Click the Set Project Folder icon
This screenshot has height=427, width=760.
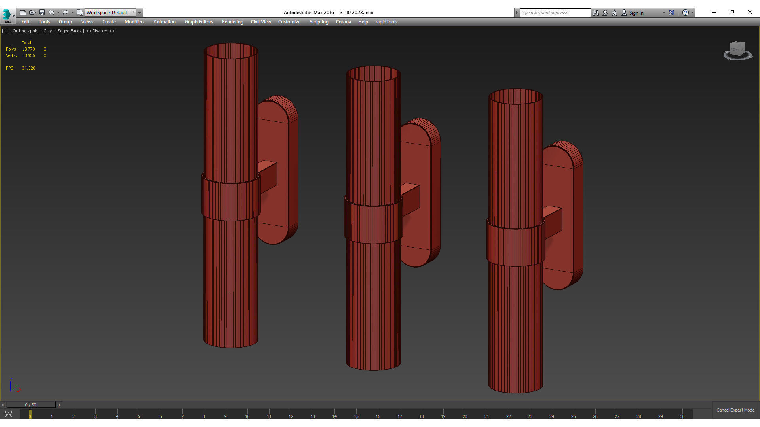point(80,13)
